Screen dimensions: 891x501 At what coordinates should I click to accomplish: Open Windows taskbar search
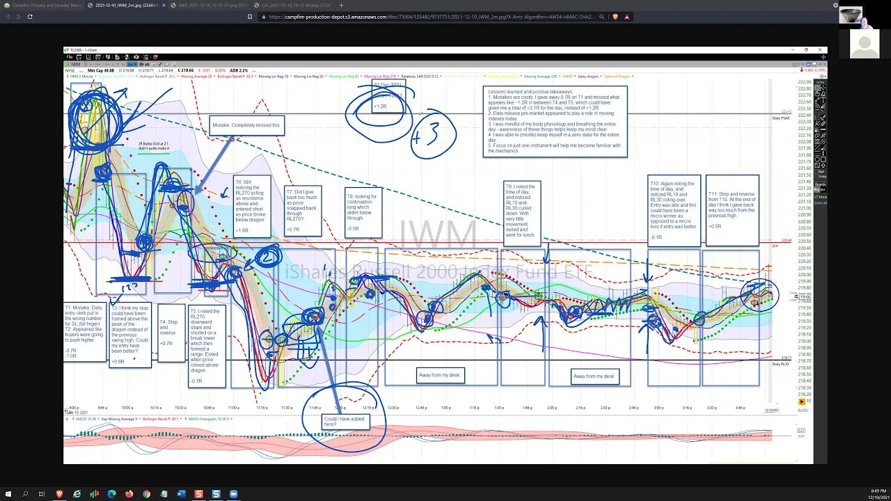click(26, 493)
